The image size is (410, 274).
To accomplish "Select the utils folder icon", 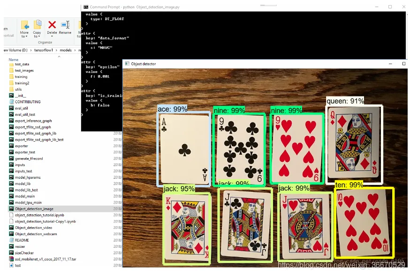I will [11, 89].
